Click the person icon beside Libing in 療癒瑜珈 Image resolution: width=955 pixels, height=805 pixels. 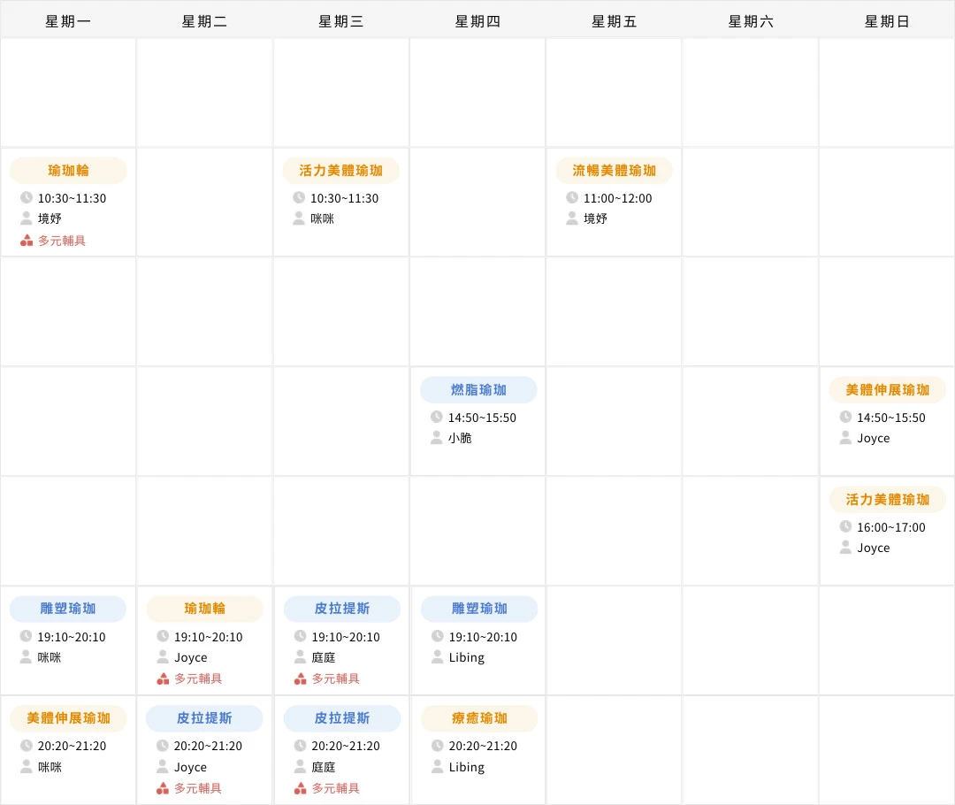[x=436, y=767]
